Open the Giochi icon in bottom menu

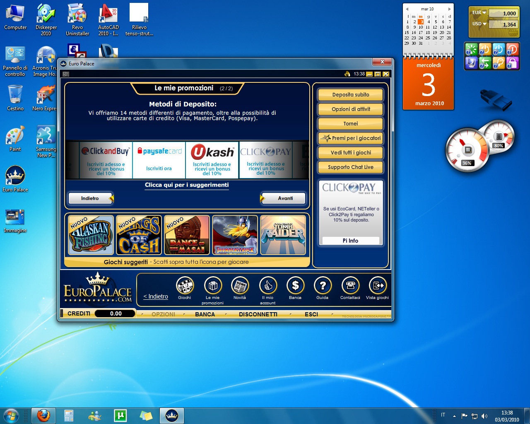click(x=185, y=286)
